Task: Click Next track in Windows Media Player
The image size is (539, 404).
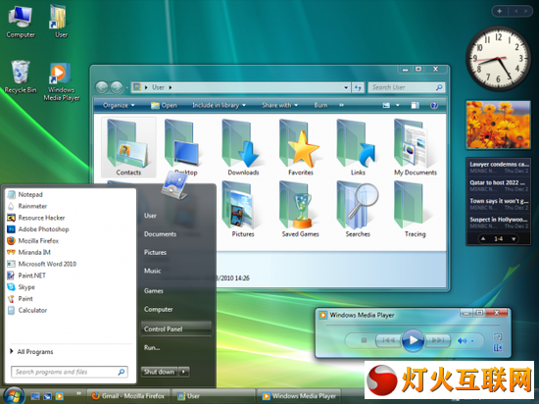Action: [438, 340]
